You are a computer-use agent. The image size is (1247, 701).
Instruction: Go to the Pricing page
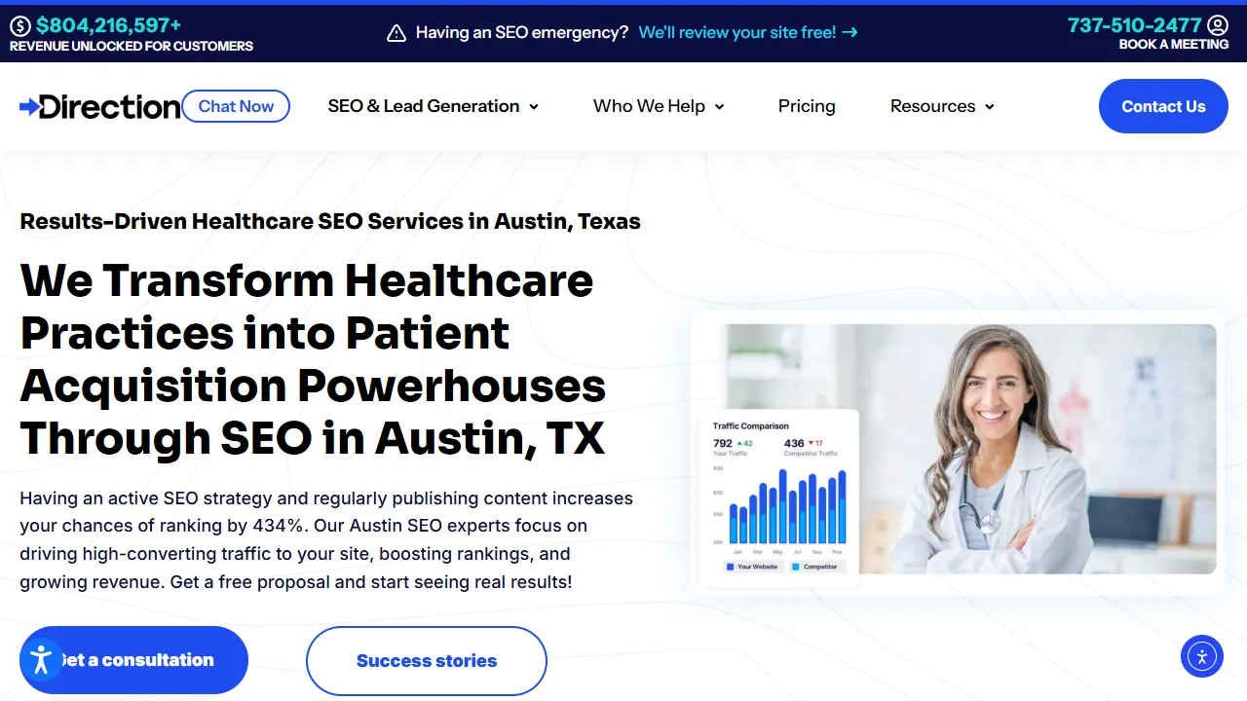tap(807, 106)
